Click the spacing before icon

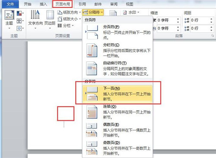tap(187, 20)
